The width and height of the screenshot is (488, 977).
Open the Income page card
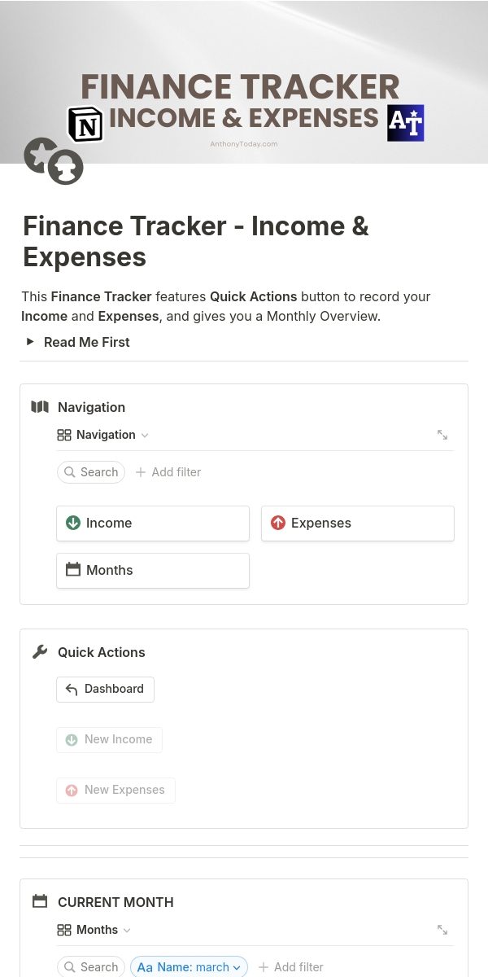point(153,523)
